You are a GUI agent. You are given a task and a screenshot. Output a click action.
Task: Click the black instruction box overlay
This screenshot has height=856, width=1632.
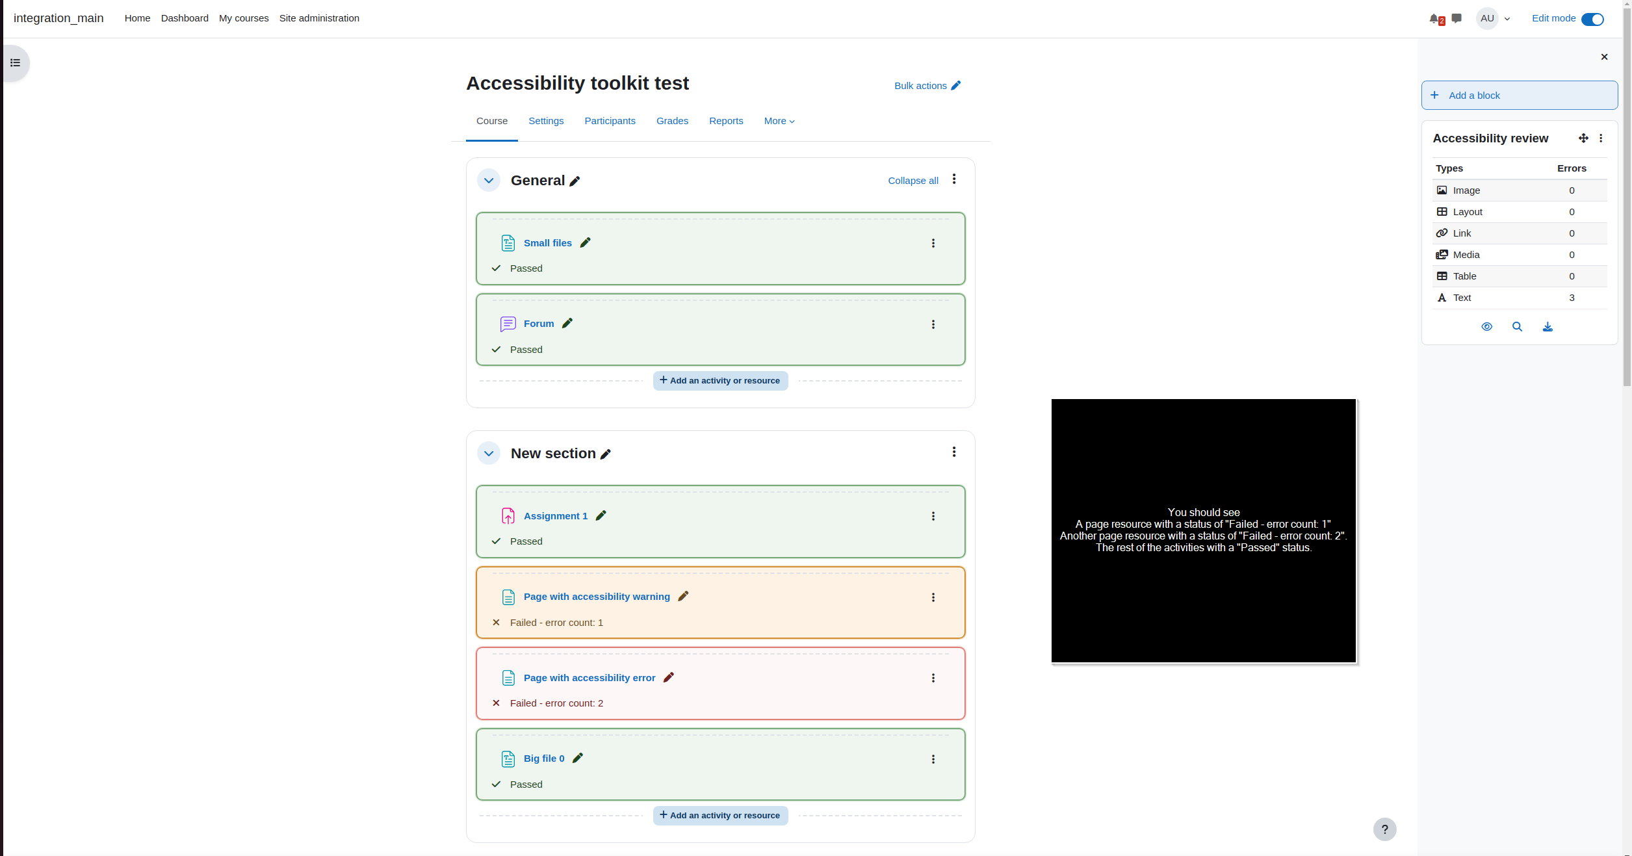[1204, 531]
